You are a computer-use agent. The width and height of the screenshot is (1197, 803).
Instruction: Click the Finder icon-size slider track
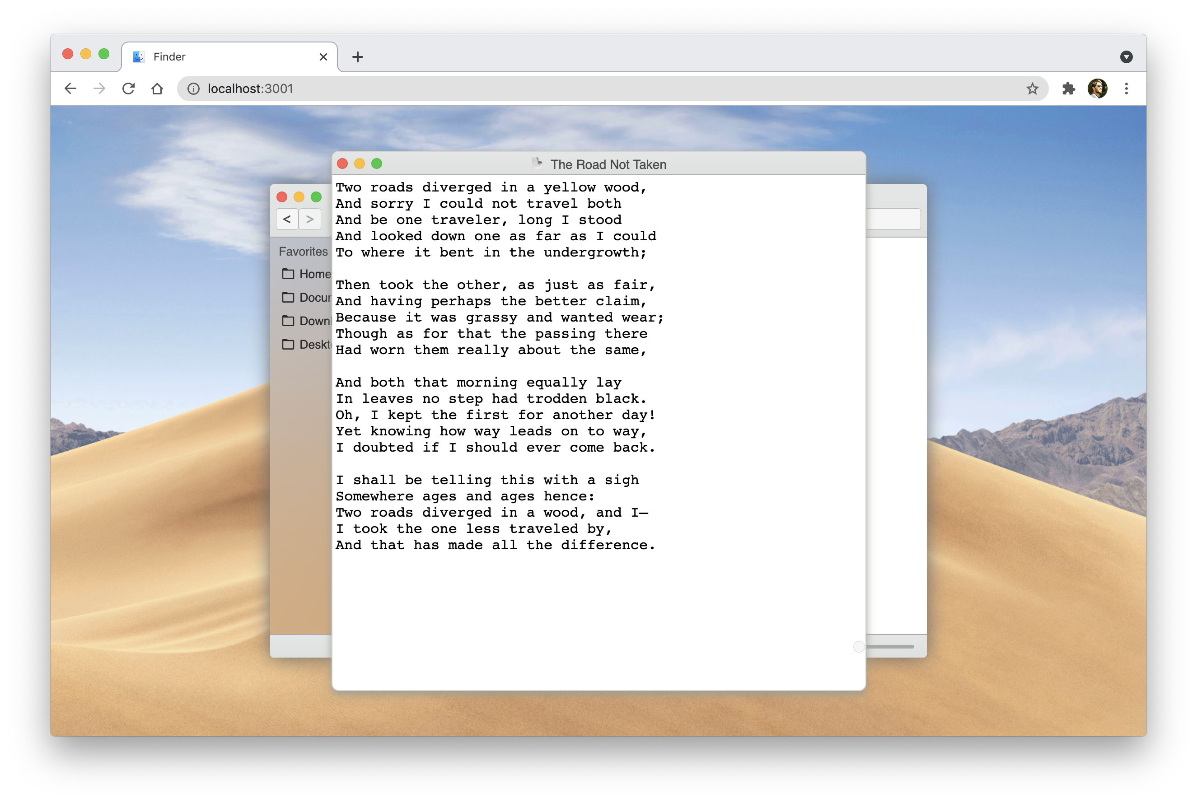(x=890, y=647)
